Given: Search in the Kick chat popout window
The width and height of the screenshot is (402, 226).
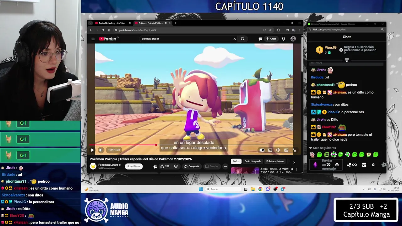Looking at the screenshot, I should pos(382,30).
